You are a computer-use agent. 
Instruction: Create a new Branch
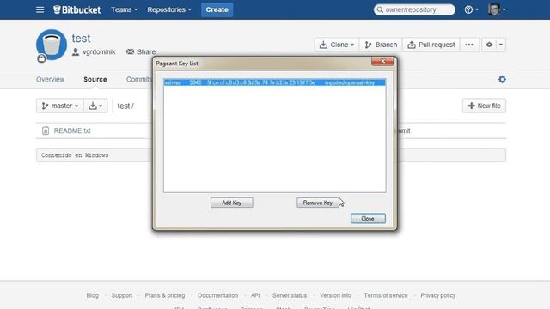pos(381,45)
